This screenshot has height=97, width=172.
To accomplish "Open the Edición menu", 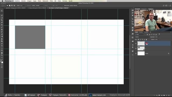I will (x=23, y=1).
